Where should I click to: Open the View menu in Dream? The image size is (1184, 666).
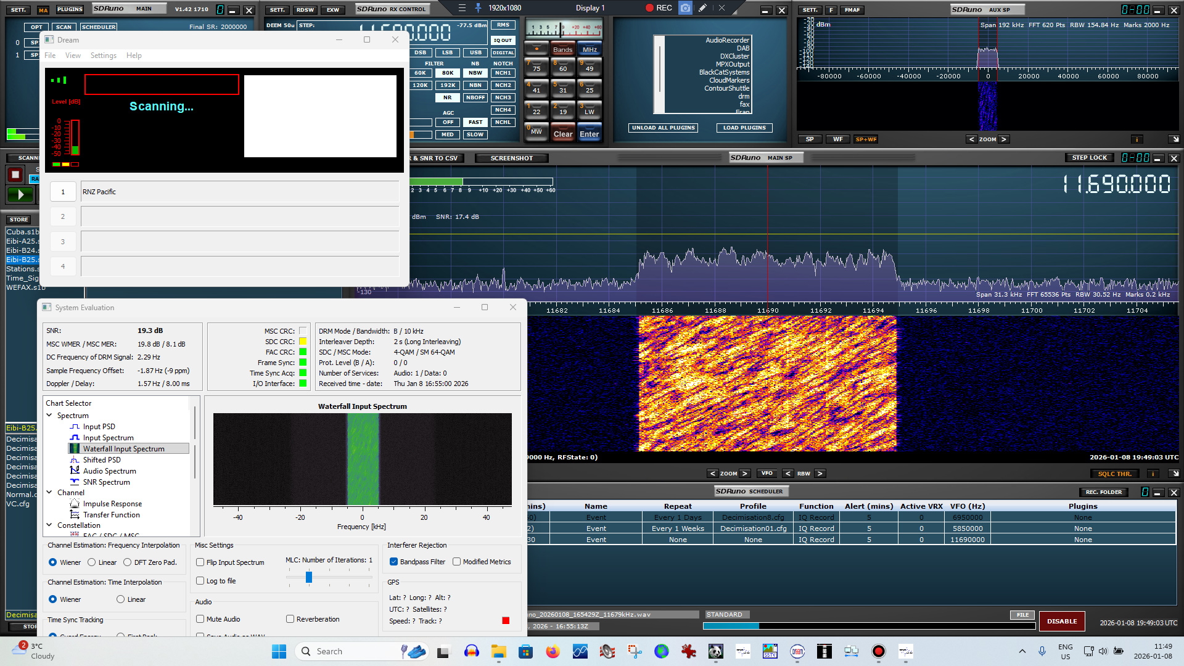click(x=73, y=55)
